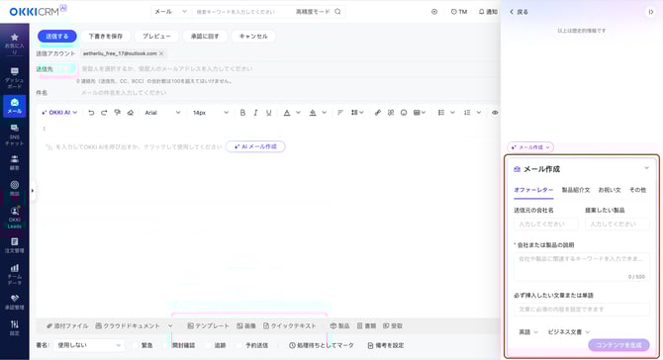The height and width of the screenshot is (360, 663).
Task: Click the AI メール作成 button in editor
Action: pos(255,146)
